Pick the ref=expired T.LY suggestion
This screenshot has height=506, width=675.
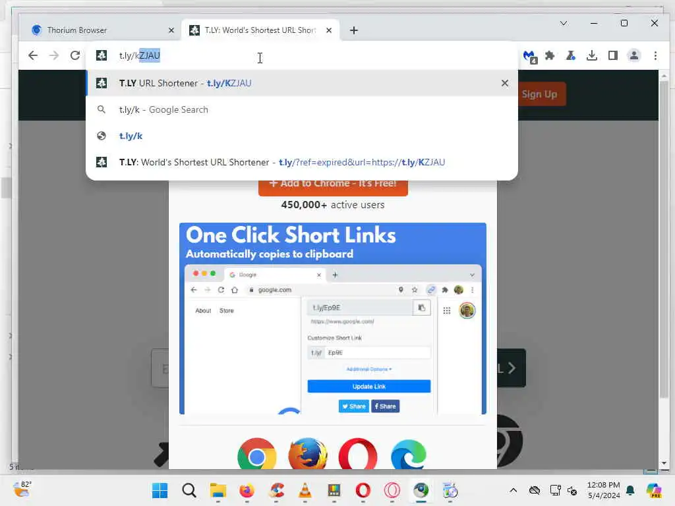[301, 162]
